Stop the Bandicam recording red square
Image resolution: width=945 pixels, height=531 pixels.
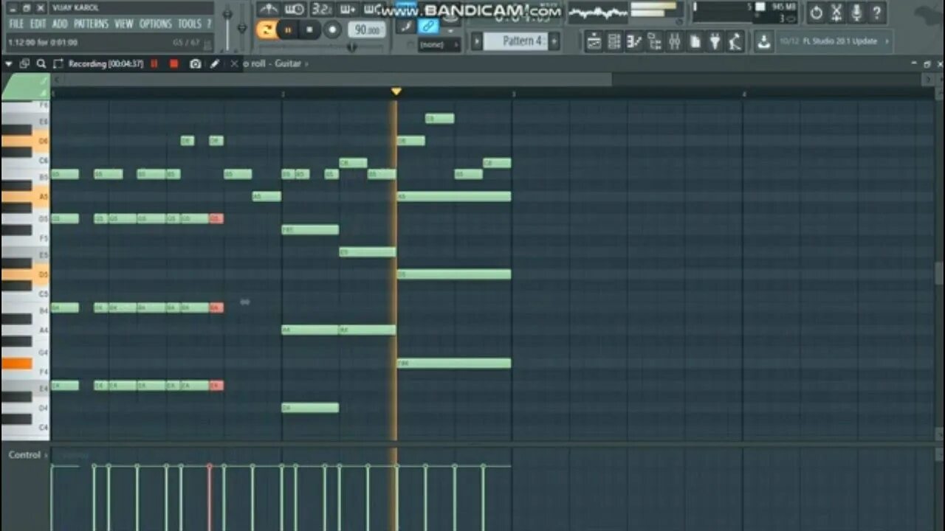point(174,64)
